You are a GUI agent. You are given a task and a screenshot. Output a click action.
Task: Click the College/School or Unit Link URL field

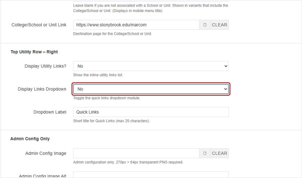coord(136,25)
